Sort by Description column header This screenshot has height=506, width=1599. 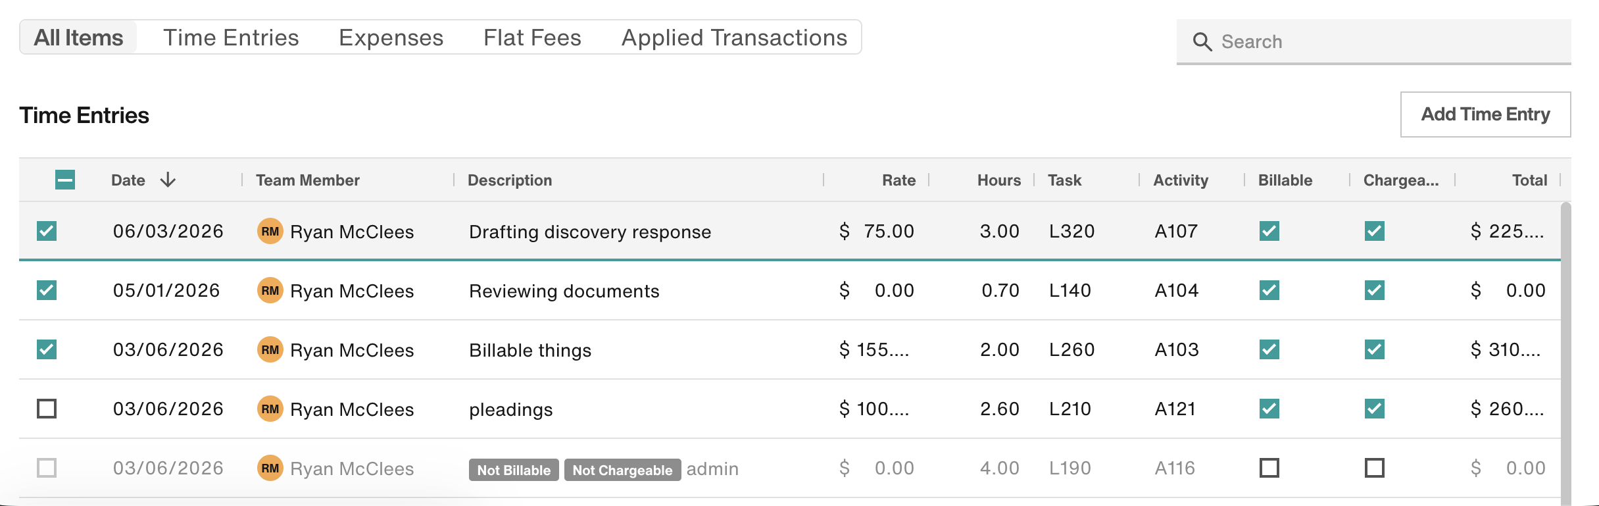[x=510, y=180]
